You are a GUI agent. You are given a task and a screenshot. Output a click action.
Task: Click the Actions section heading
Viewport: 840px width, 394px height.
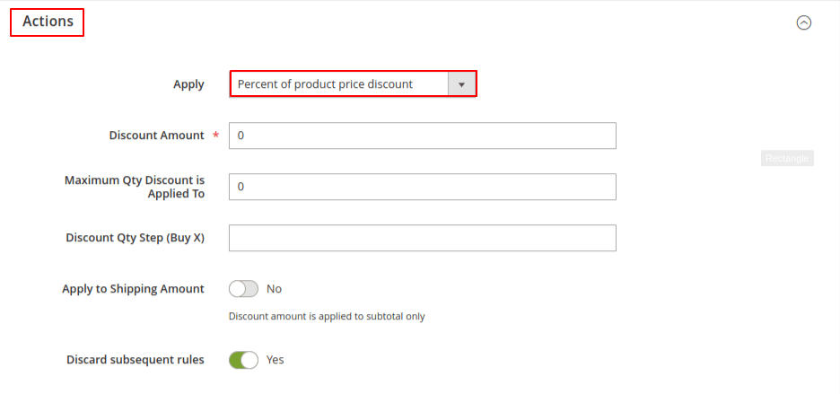[48, 22]
